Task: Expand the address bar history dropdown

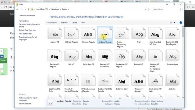Action: click(146, 9)
